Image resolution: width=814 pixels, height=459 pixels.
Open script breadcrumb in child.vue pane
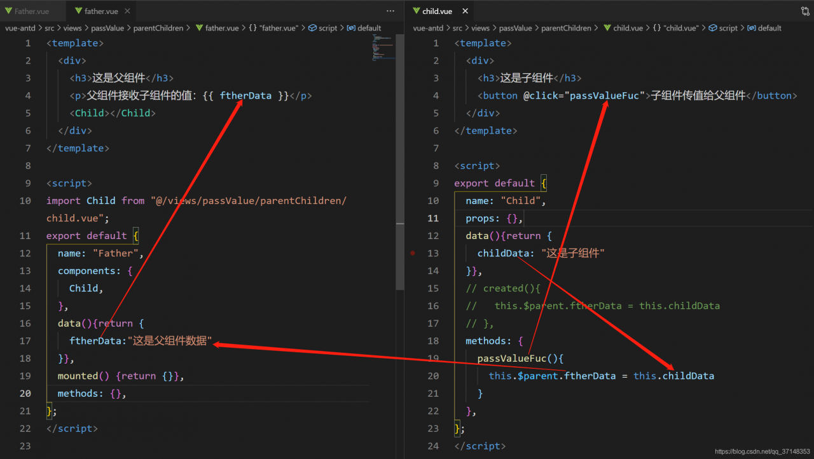(724, 28)
